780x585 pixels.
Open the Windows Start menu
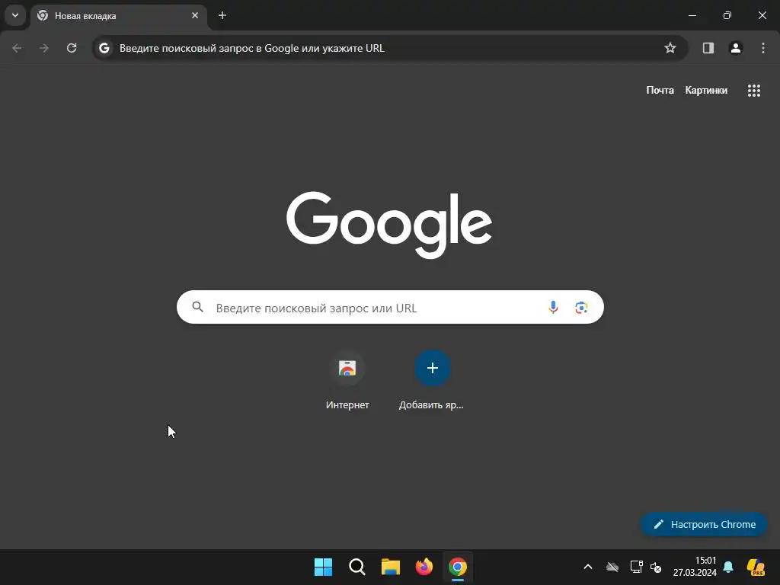click(323, 567)
